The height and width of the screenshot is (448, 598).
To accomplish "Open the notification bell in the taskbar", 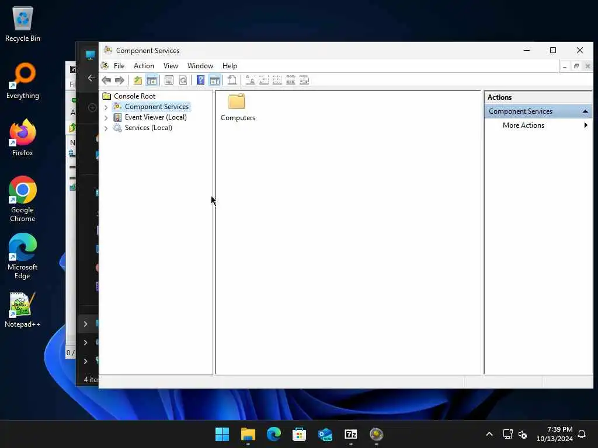I will point(582,434).
